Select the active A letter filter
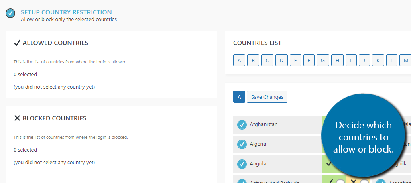411x183 pixels. [239, 97]
